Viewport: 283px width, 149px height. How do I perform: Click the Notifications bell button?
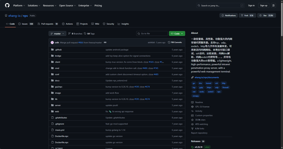[228, 15]
